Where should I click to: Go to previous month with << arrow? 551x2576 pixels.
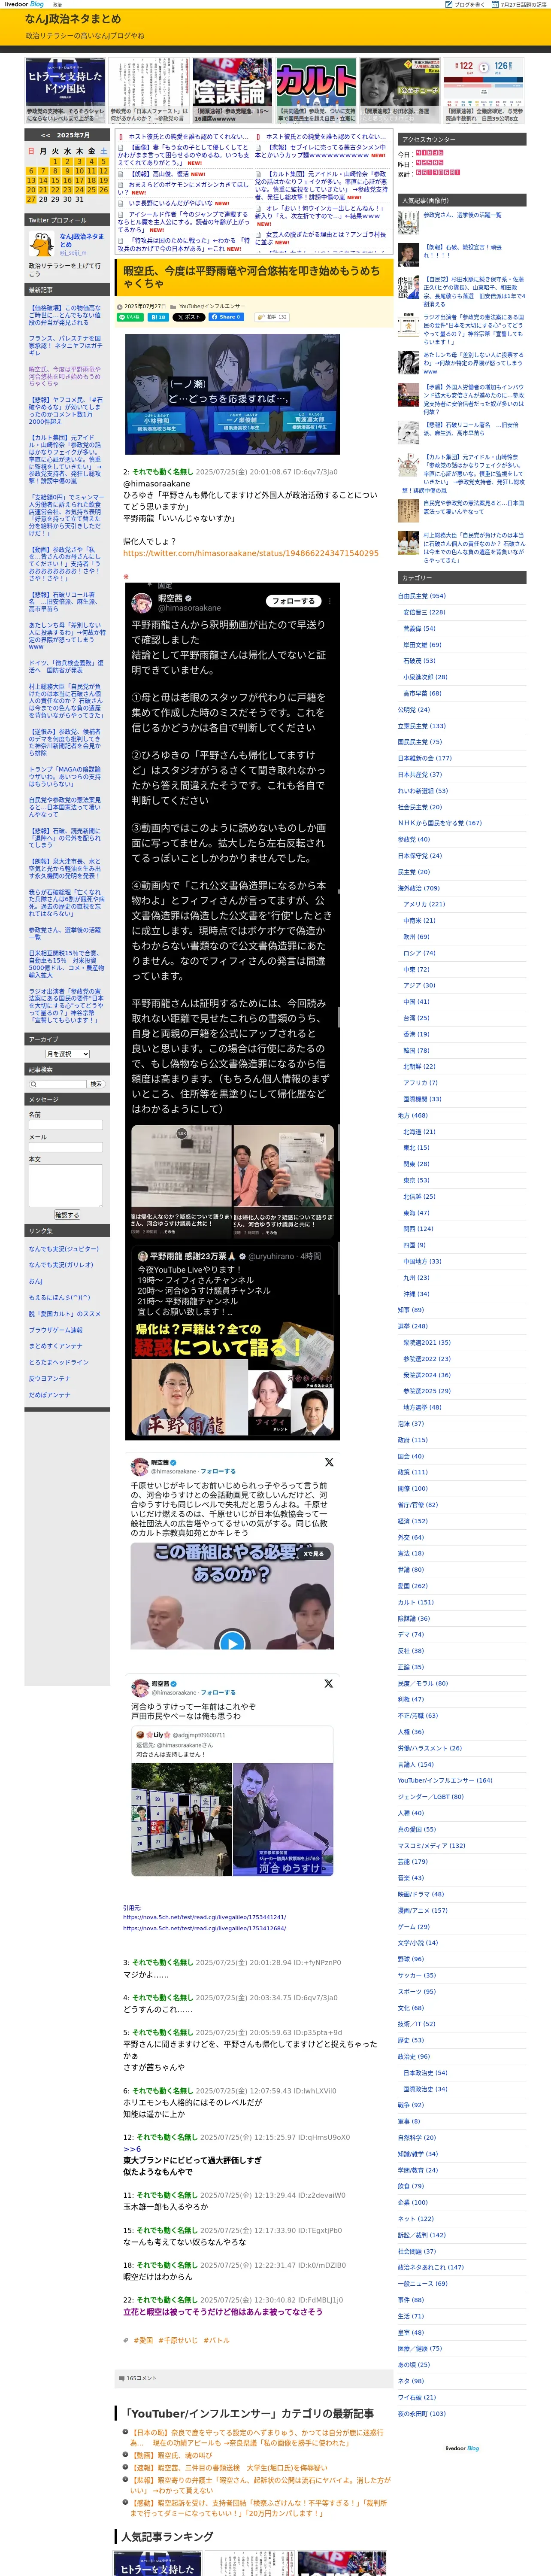click(x=46, y=135)
